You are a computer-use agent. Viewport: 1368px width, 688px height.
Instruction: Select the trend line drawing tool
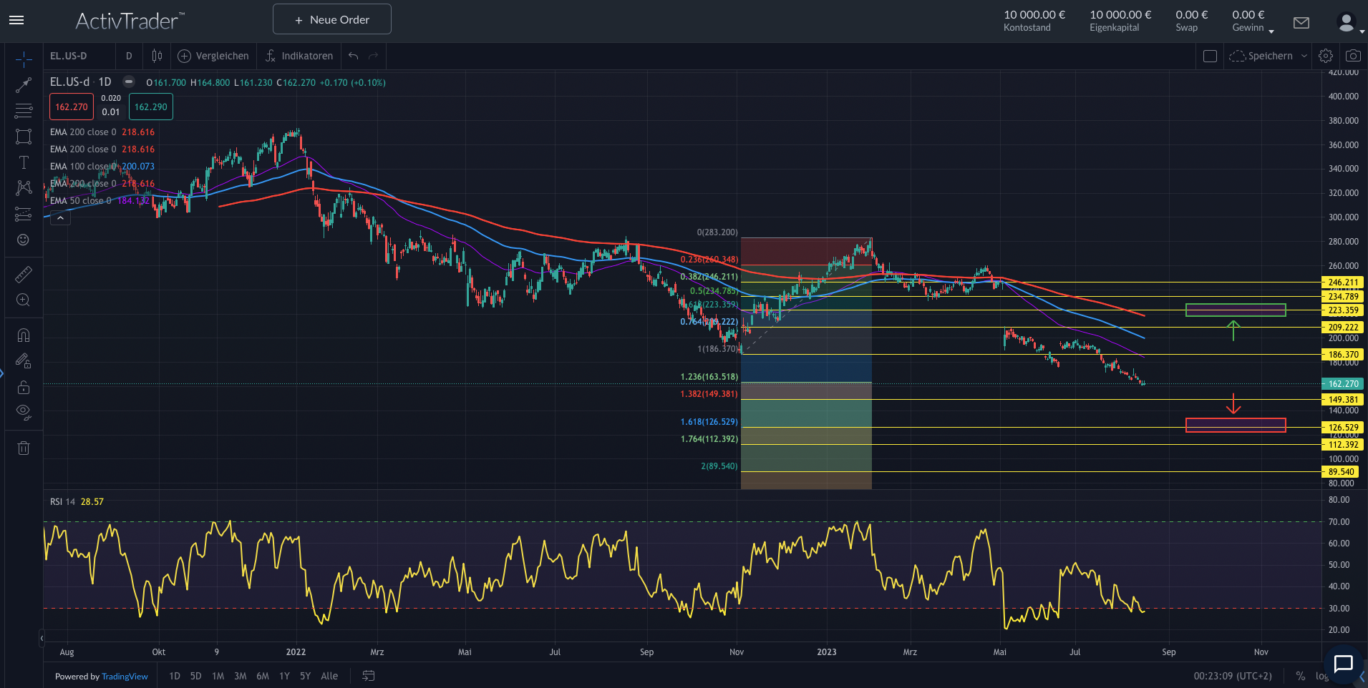24,85
